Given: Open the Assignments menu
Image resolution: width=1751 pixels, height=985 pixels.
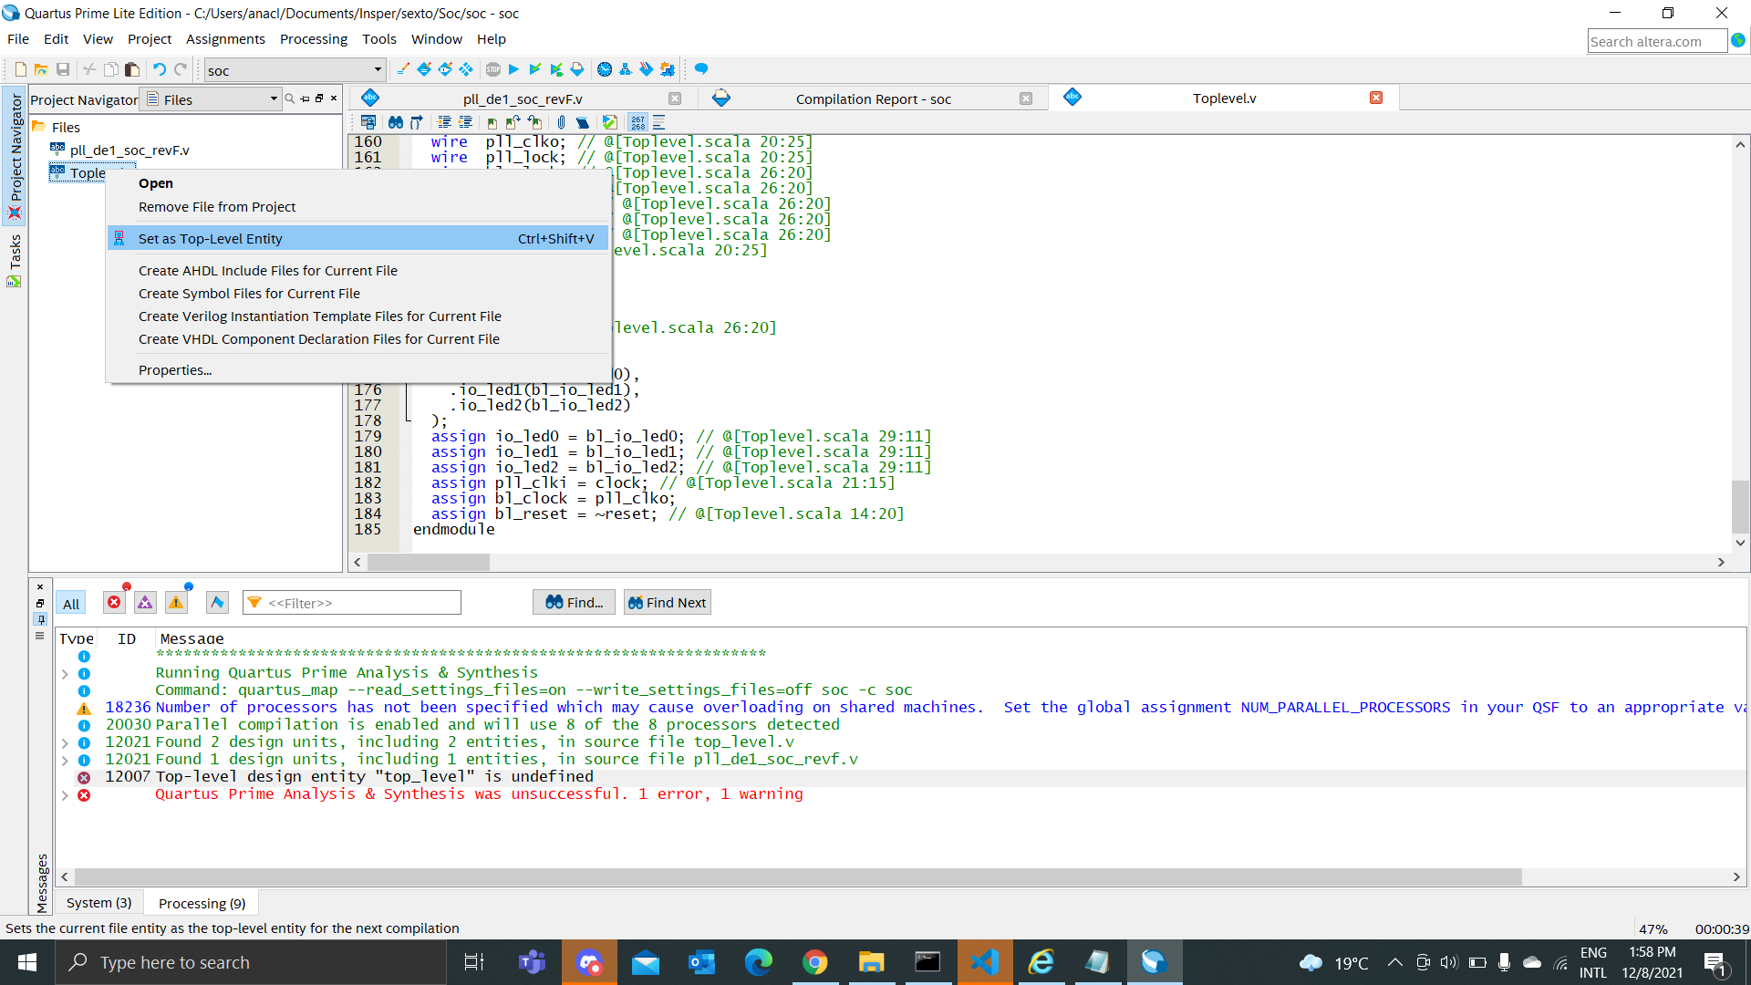Looking at the screenshot, I should 225,39.
